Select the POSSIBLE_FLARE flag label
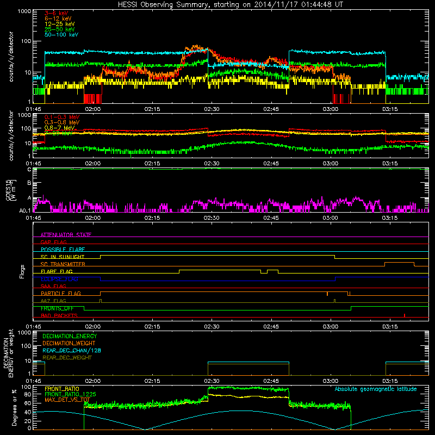Image resolution: width=435 pixels, height=435 pixels. (x=63, y=250)
